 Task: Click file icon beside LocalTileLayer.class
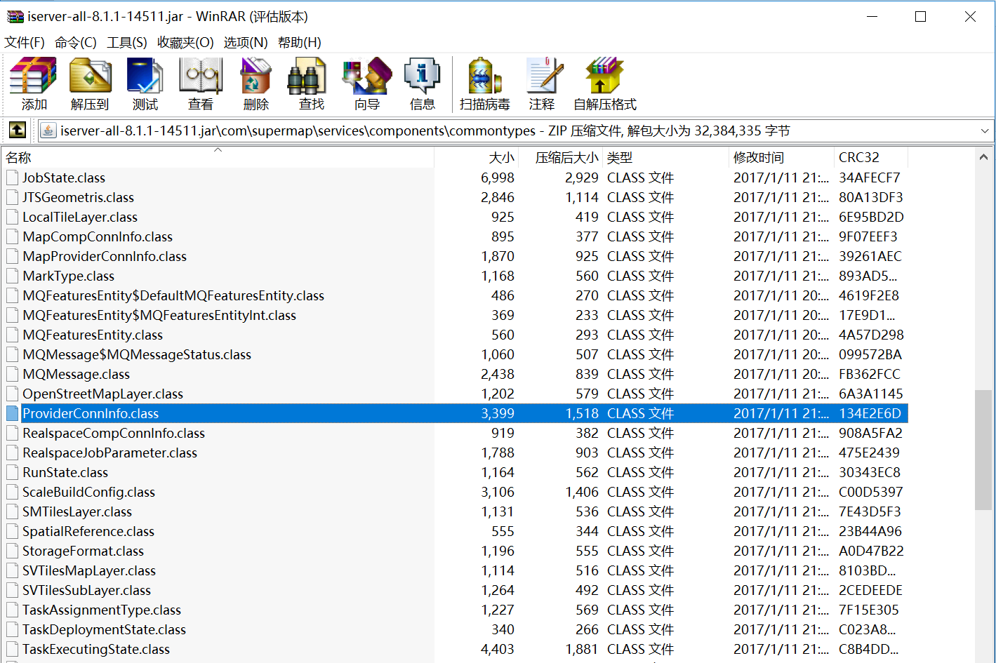[12, 217]
